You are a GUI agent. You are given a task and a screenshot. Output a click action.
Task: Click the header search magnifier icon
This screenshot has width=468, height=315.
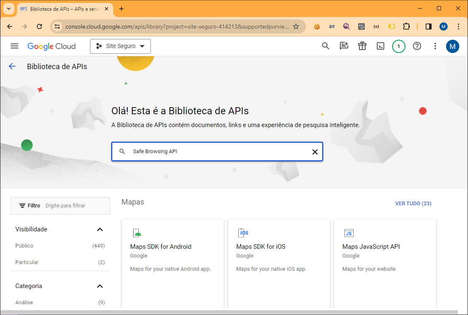coord(325,46)
